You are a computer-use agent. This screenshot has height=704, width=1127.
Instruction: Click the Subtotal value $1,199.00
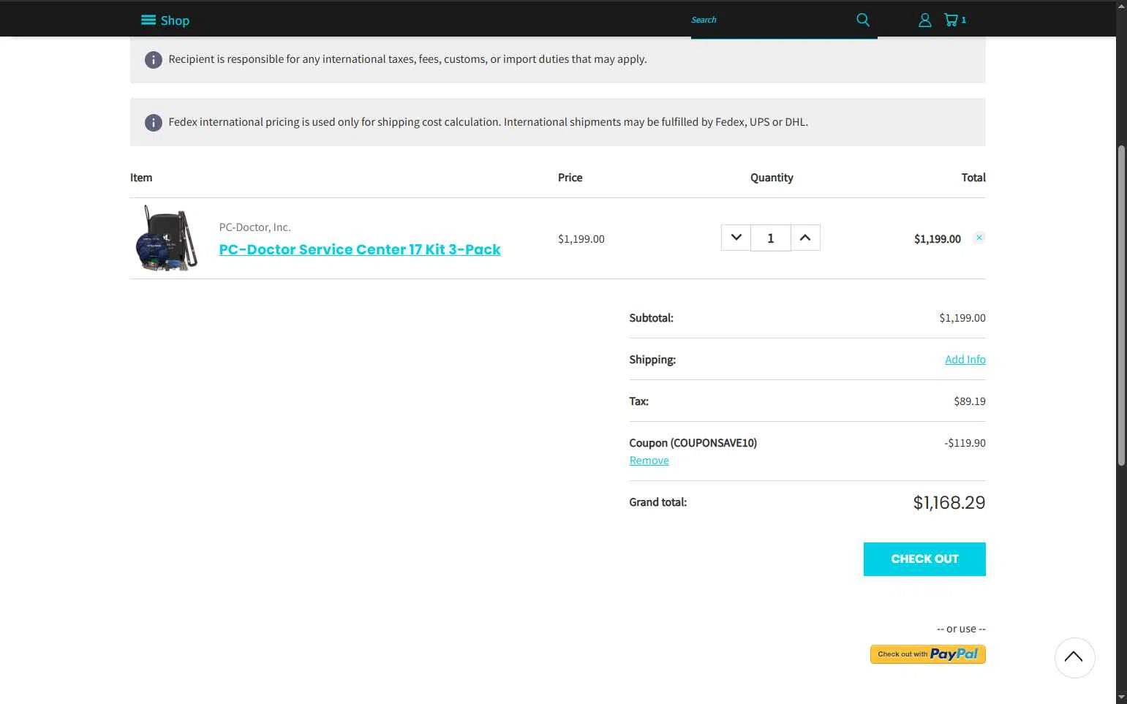point(962,318)
